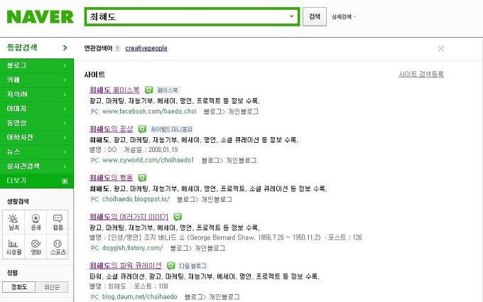Sort results by 정확도 accuracy
The image size is (483, 302).
pos(18,287)
